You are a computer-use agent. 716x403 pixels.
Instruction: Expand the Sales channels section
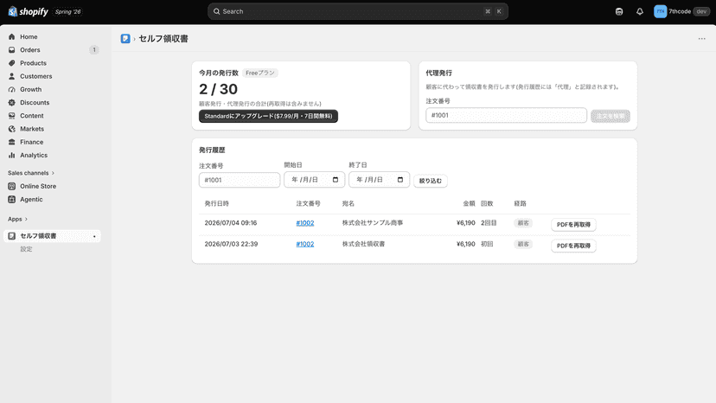click(31, 173)
